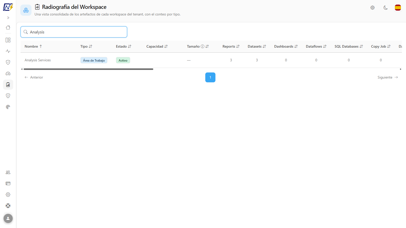Open the layout panels icon in sidebar
406x228 pixels.
point(8,40)
